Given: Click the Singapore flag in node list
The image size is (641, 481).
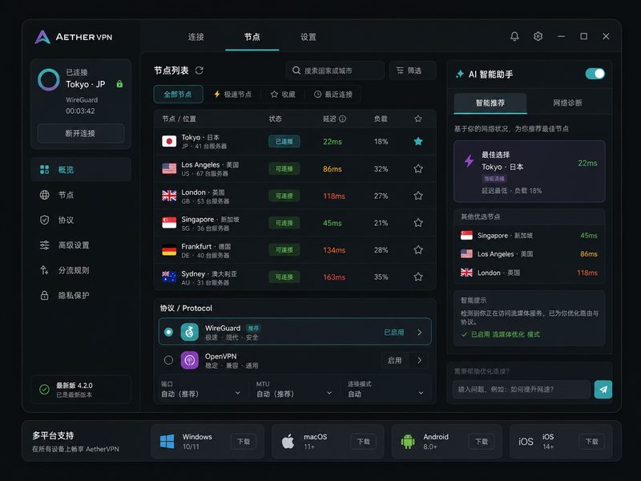Looking at the screenshot, I should point(169,223).
